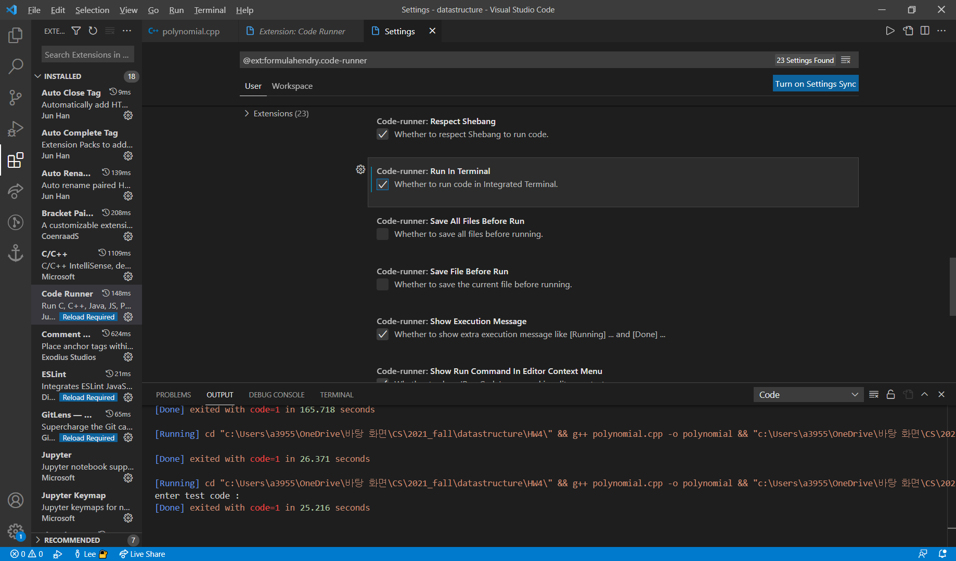Click Live Share in status bar
The width and height of the screenshot is (956, 561).
(142, 554)
